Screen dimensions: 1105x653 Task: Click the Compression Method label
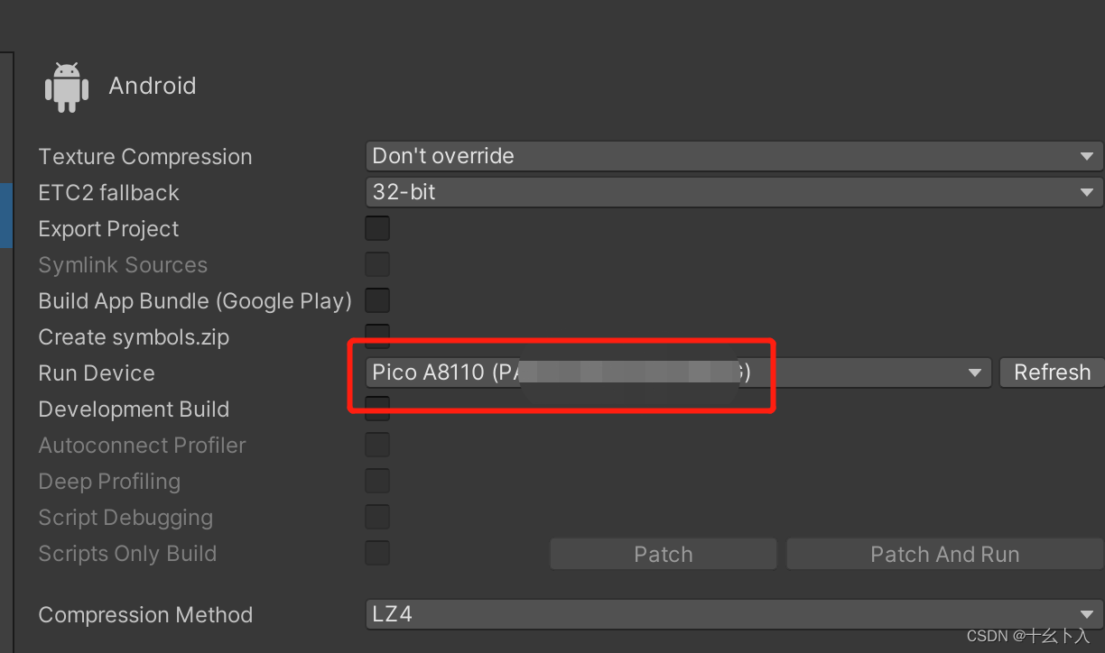145,615
